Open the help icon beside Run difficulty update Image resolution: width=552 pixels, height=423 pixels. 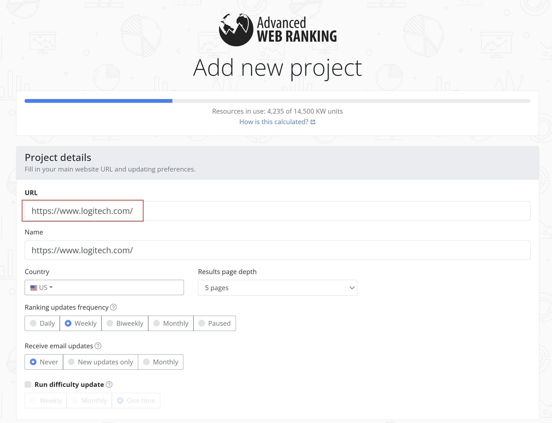pos(109,384)
